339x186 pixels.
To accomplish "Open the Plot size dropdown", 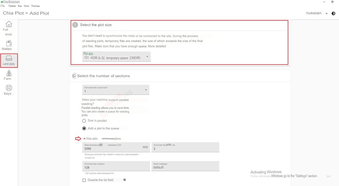I will click(116, 56).
